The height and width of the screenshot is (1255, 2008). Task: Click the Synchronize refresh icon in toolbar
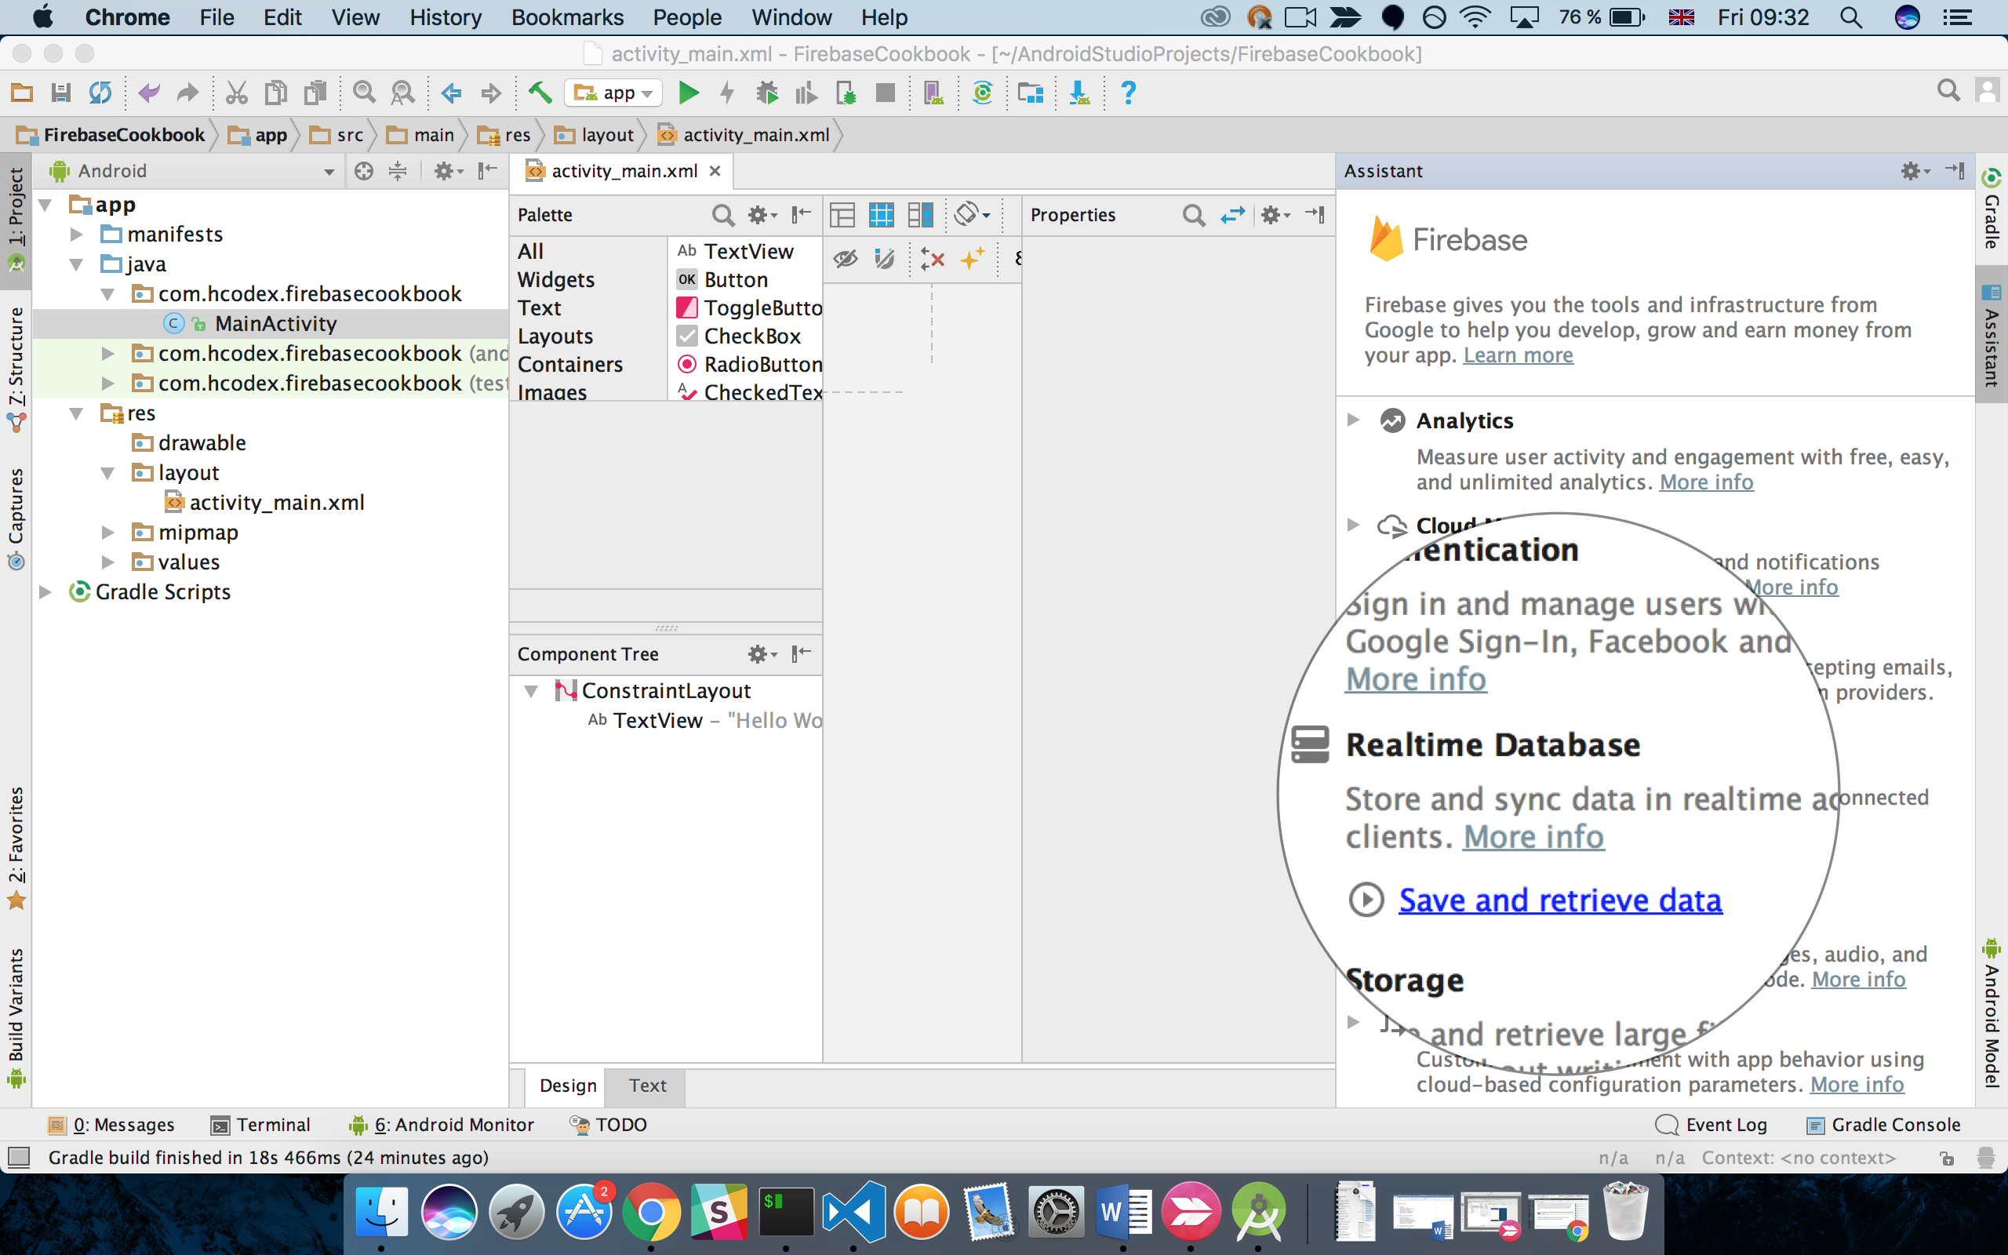pyautogui.click(x=100, y=92)
